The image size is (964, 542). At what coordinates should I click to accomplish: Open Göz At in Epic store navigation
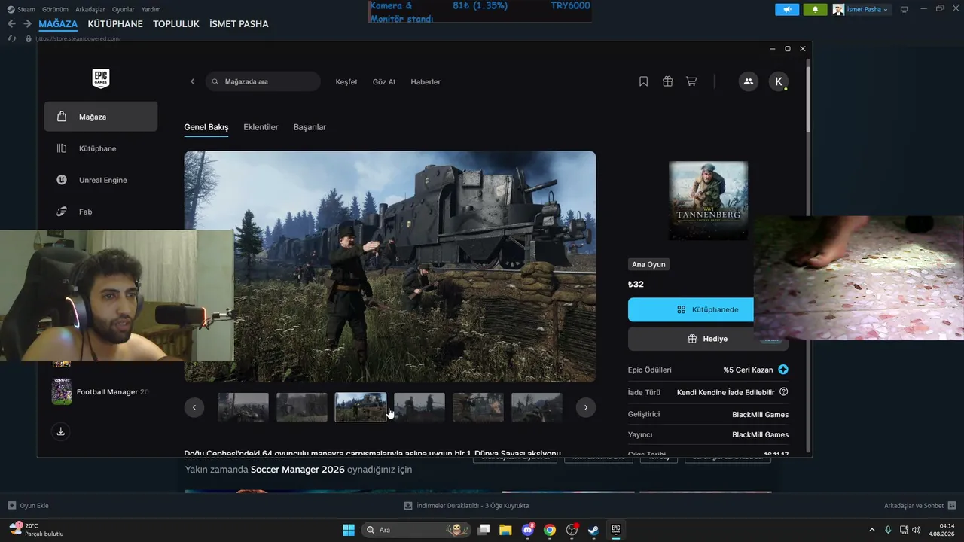(x=384, y=81)
